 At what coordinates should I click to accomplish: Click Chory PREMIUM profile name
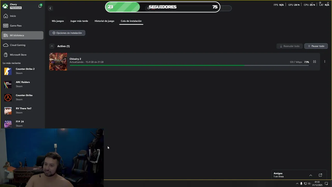point(16,6)
